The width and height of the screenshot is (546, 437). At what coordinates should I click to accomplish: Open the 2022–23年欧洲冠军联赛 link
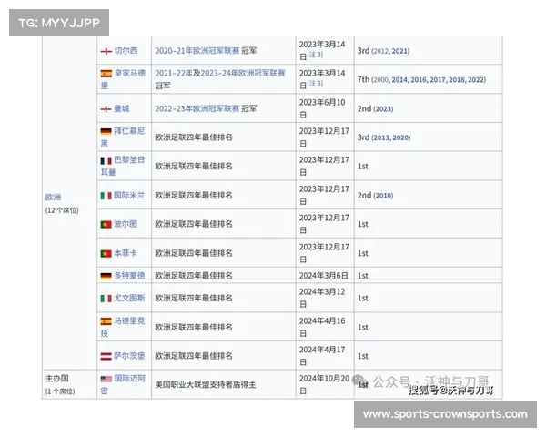click(x=197, y=108)
